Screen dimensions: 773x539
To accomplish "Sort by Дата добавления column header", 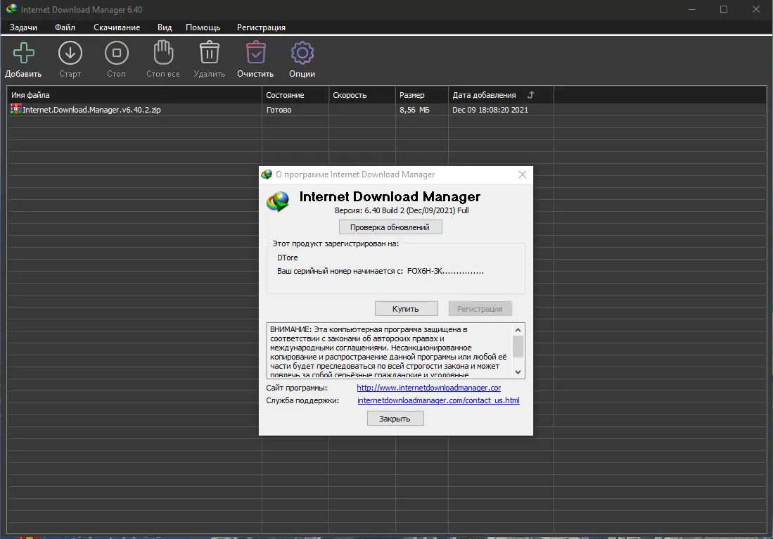I will [x=484, y=95].
